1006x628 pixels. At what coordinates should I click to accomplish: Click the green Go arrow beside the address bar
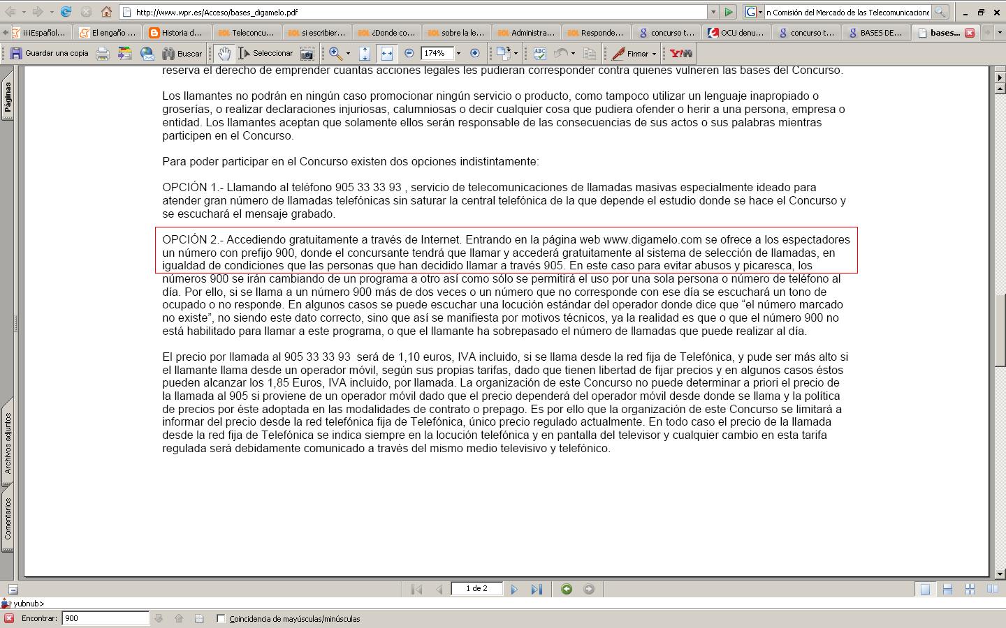(x=729, y=12)
